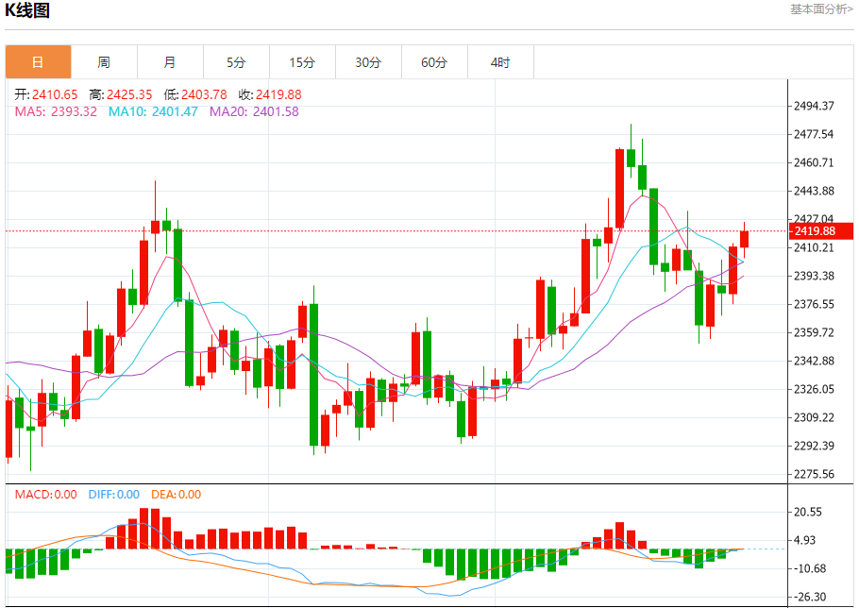
Task: Open the 基本面分析 link
Action: [821, 9]
